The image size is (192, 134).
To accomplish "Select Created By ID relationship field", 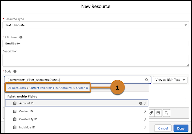I will coord(77,119).
